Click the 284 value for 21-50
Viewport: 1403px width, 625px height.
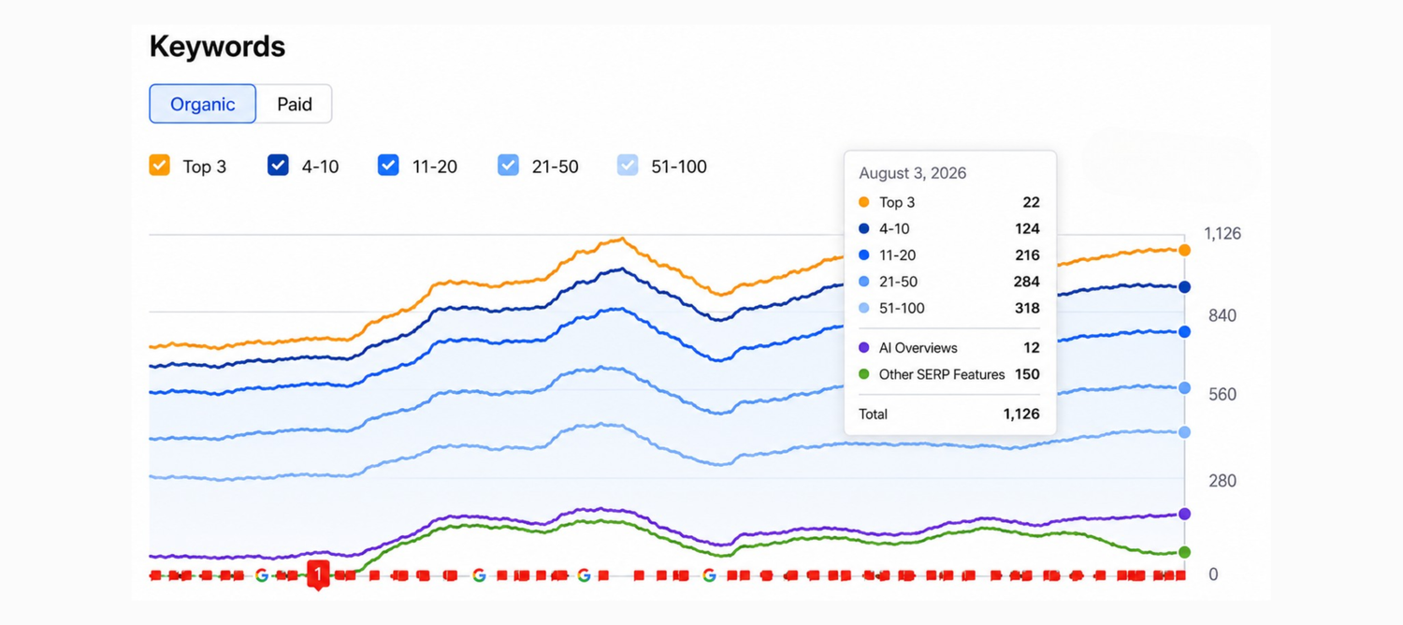1027,282
